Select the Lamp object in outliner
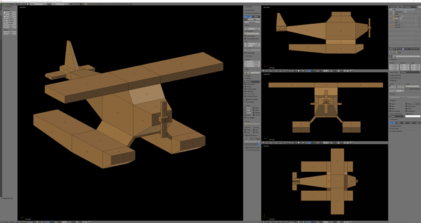421x223 pixels. (x=396, y=21)
